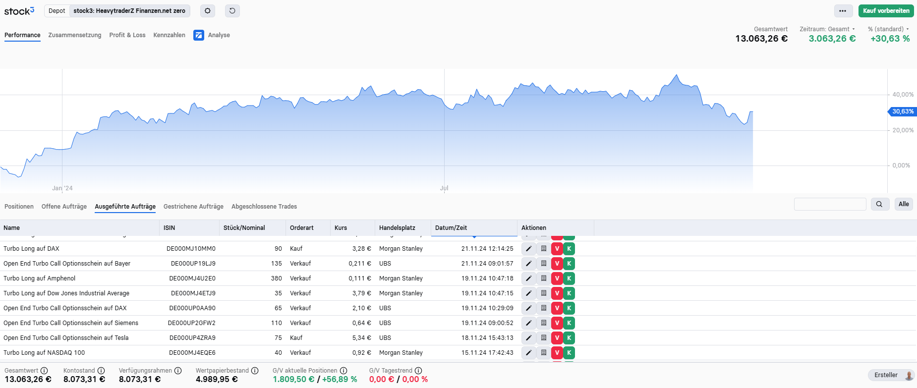Select date cell 18.11.24 15:43:13
The height and width of the screenshot is (388, 917).
click(x=487, y=338)
